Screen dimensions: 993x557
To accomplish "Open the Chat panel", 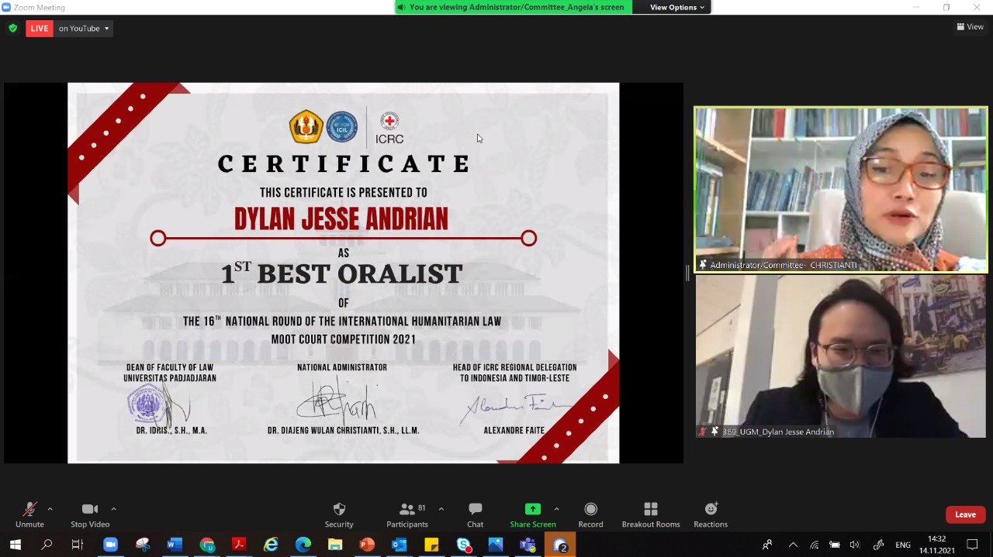I will (x=475, y=514).
